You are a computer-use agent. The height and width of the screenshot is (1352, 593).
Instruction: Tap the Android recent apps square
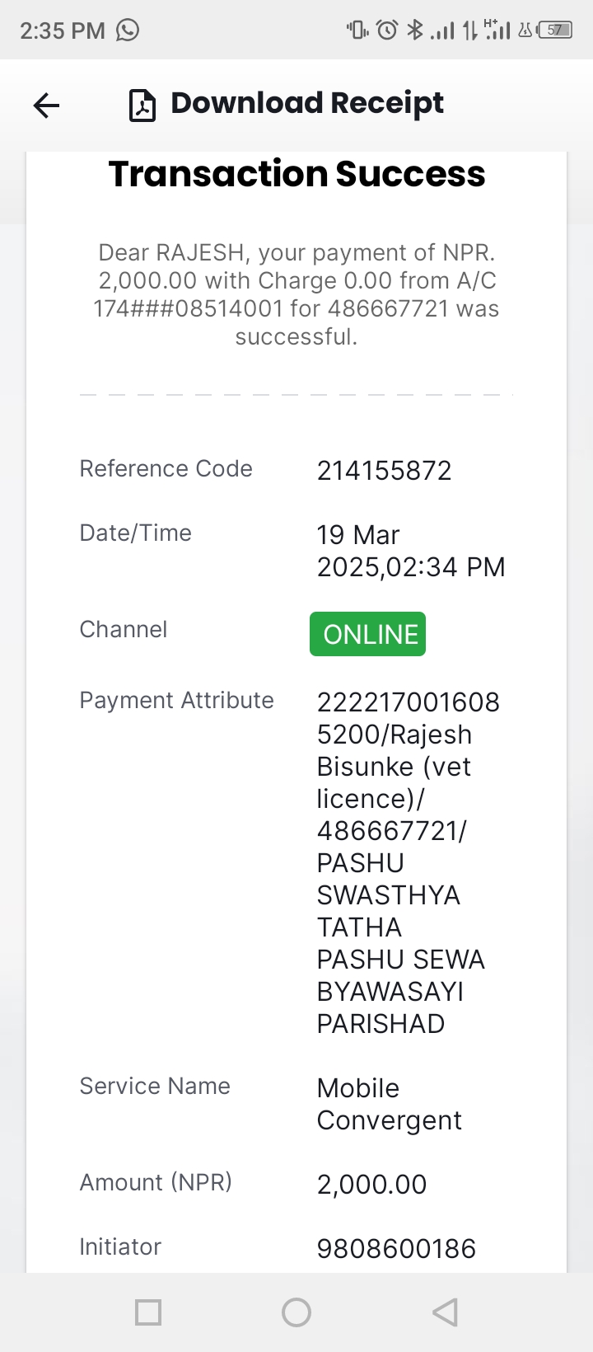148,1312
